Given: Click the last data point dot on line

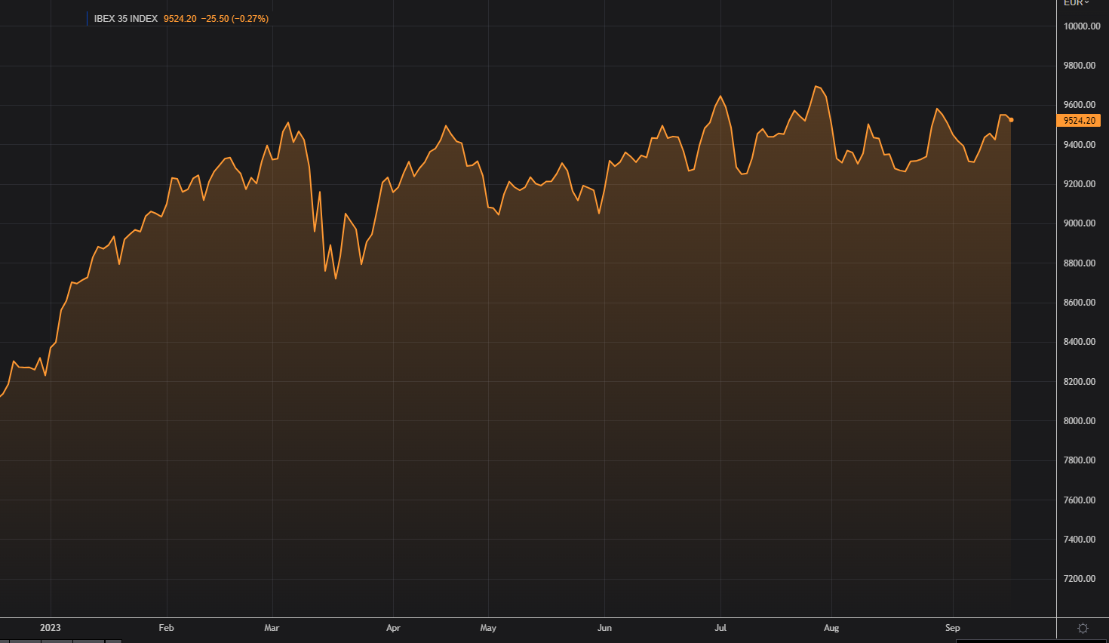Looking at the screenshot, I should click(1011, 120).
